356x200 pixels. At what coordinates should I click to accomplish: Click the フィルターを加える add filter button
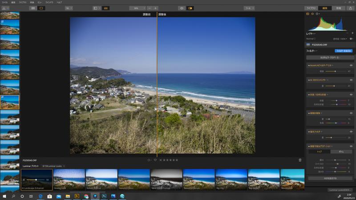click(x=343, y=51)
